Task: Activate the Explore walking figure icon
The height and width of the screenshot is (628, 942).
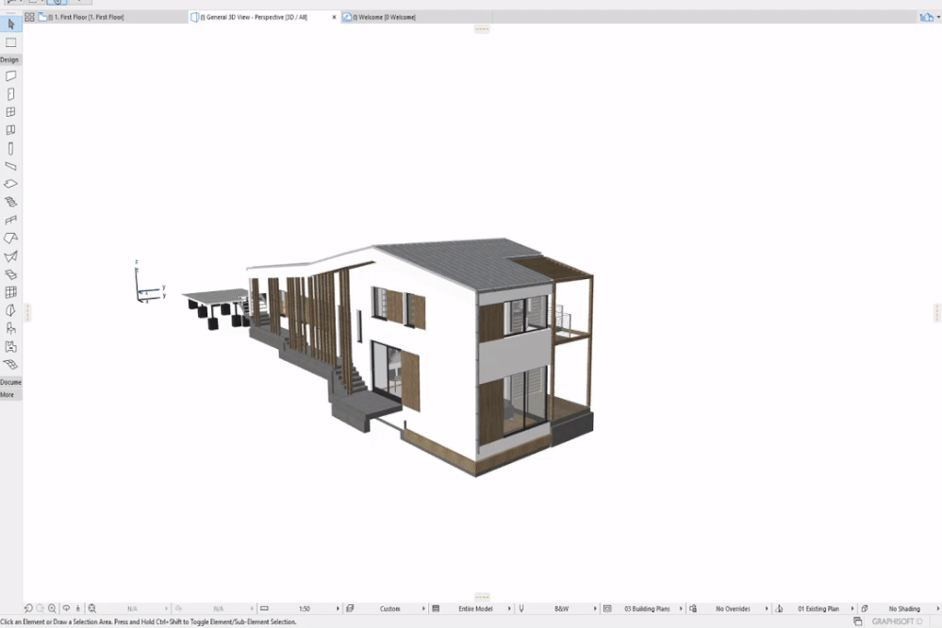Action: click(77, 609)
